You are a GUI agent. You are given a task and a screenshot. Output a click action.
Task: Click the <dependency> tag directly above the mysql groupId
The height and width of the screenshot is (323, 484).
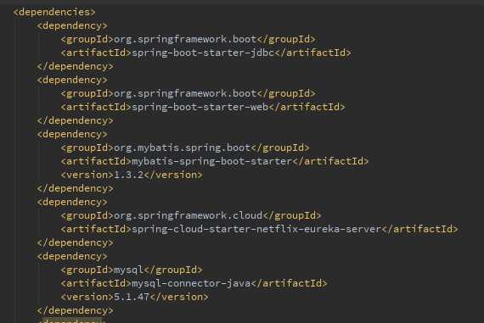(72, 256)
